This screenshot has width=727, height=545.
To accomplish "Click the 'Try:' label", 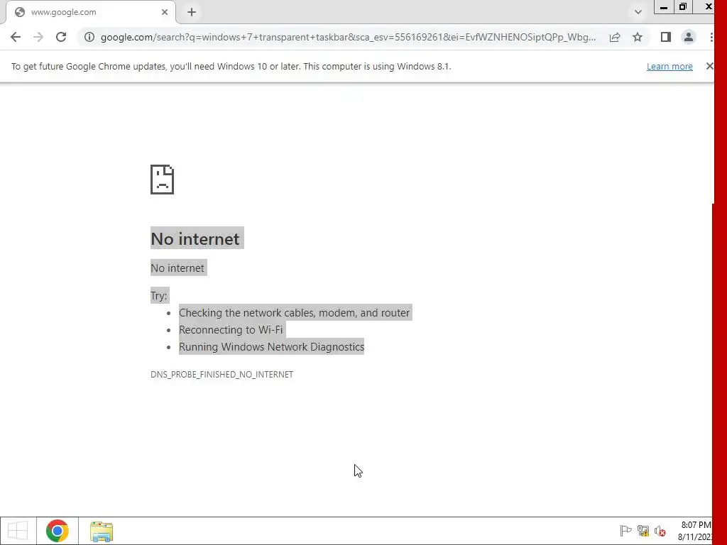I will (x=159, y=296).
